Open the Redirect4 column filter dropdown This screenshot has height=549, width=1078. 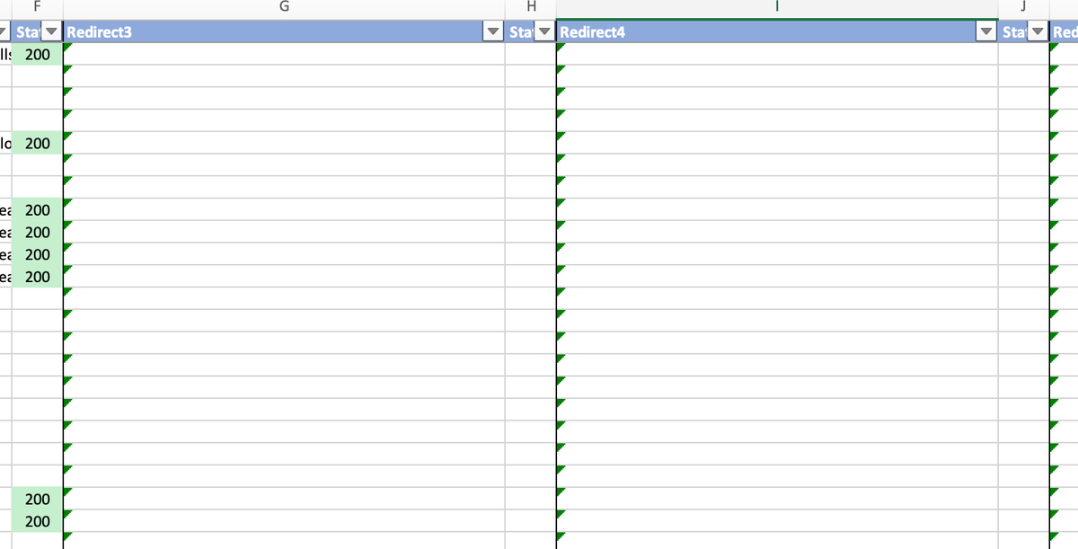986,32
